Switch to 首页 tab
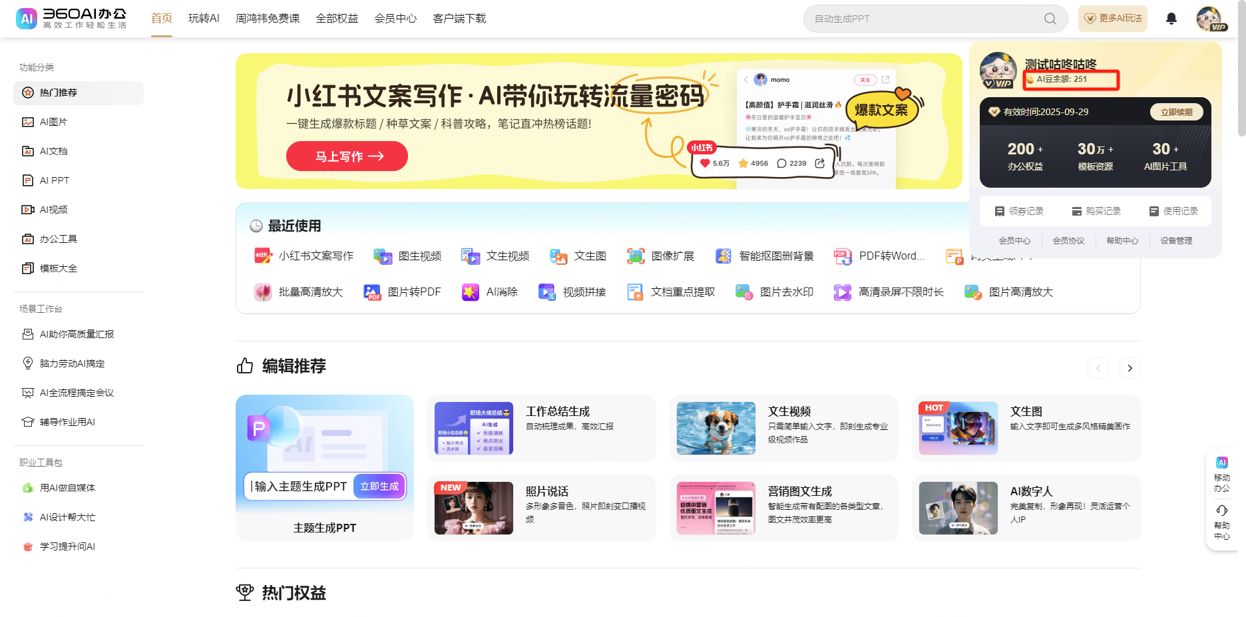This screenshot has width=1246, height=617. pos(162,19)
